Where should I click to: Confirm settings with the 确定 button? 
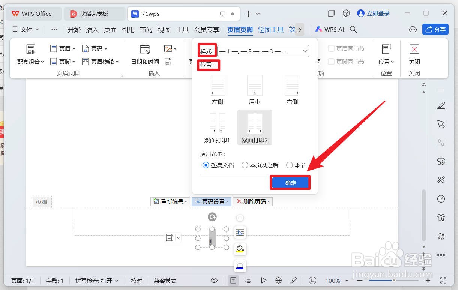coord(290,183)
